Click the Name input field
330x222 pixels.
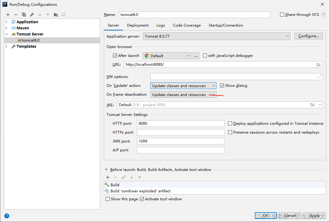click(194, 14)
